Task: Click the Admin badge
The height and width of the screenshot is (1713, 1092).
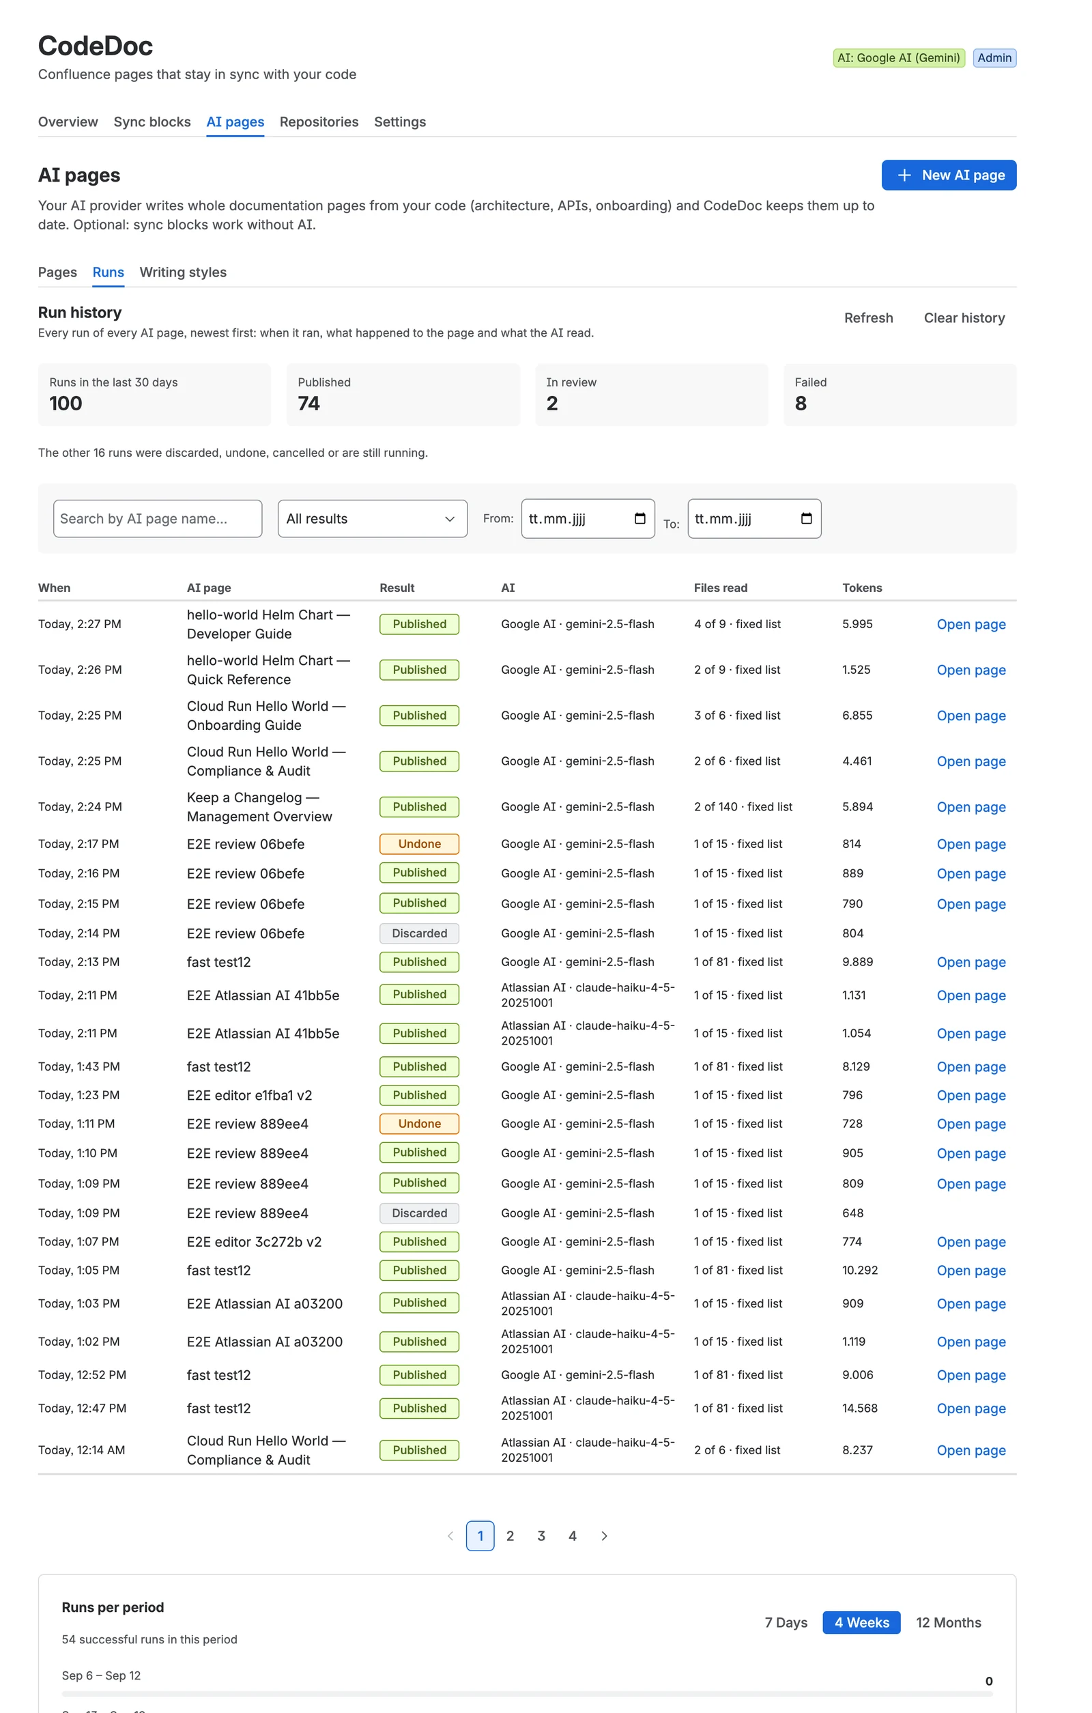Action: point(993,57)
